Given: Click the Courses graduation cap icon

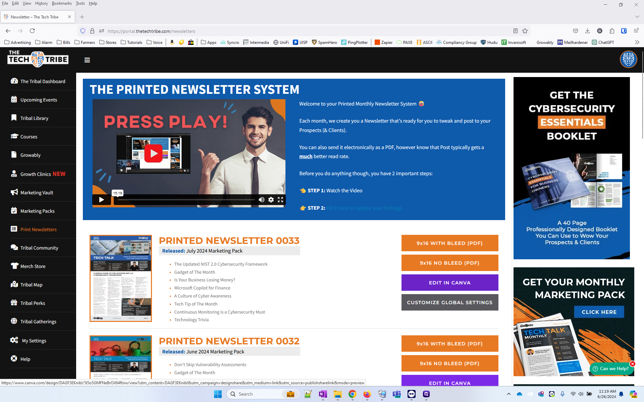Looking at the screenshot, I should tap(14, 136).
